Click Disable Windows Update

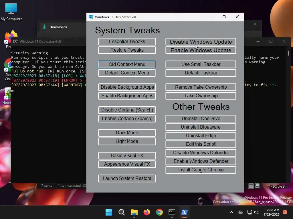[201, 42]
